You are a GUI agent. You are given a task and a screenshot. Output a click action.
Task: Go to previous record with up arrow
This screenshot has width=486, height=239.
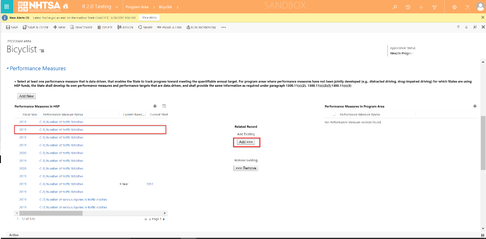pyautogui.click(x=458, y=27)
